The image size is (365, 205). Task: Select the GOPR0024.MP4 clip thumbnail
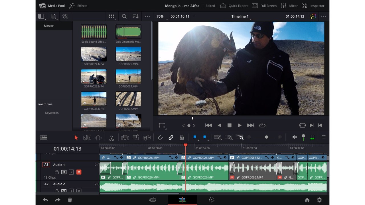(x=94, y=54)
